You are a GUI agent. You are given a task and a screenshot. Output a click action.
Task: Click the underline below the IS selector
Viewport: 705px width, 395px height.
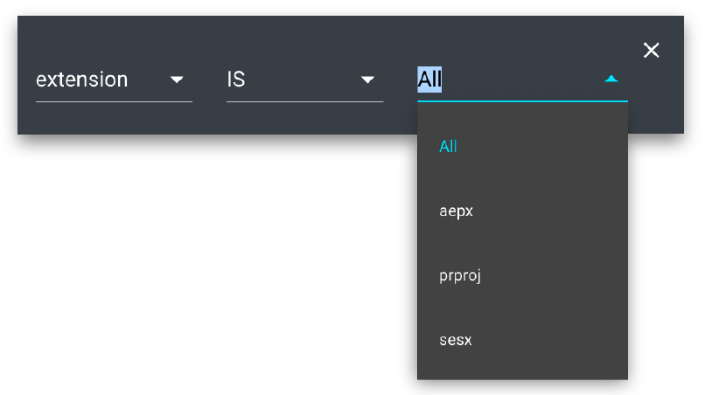304,101
